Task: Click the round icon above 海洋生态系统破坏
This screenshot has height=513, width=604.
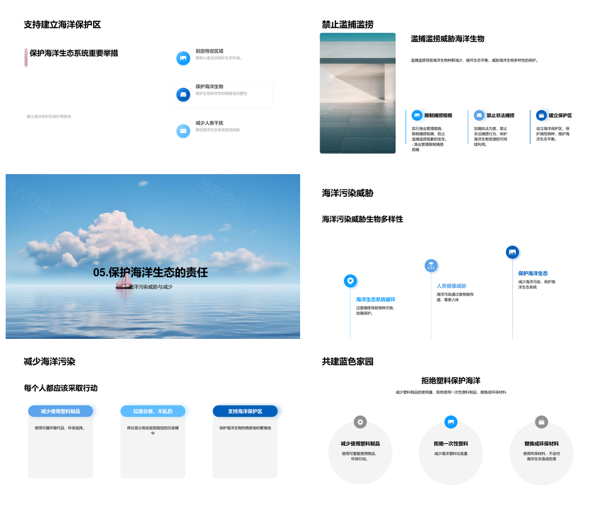Action: tap(350, 281)
